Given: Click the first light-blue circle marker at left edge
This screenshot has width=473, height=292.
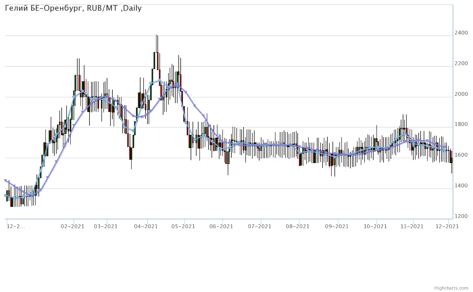Looking at the screenshot, I should tap(5, 195).
